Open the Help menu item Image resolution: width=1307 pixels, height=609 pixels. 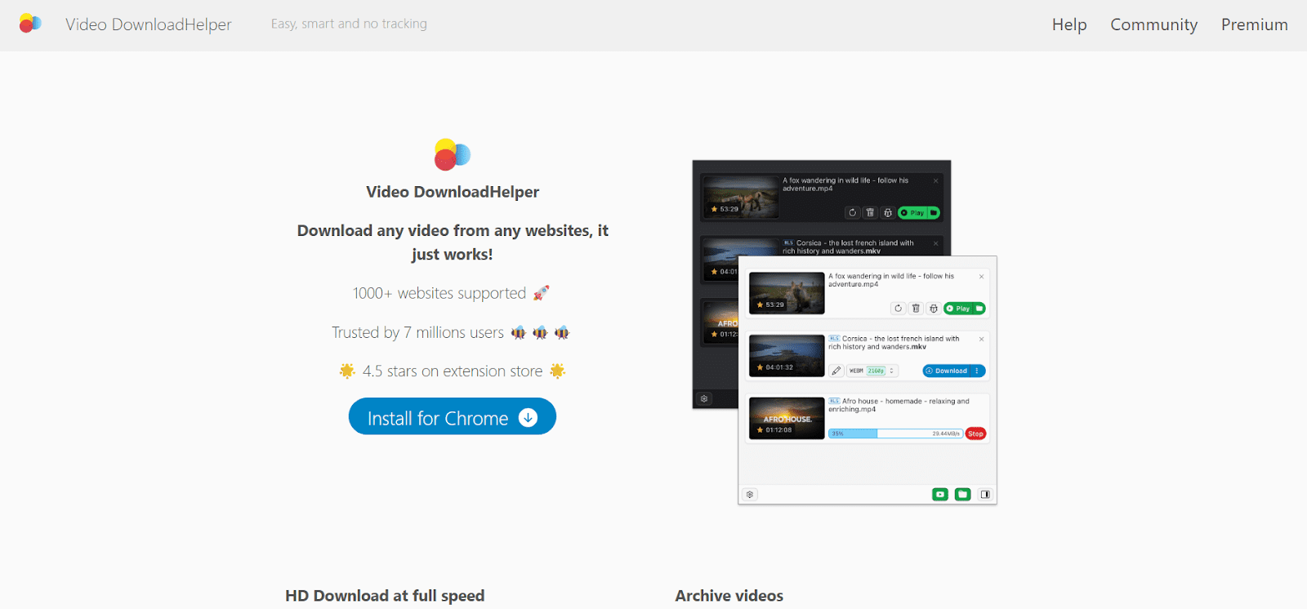click(x=1068, y=24)
